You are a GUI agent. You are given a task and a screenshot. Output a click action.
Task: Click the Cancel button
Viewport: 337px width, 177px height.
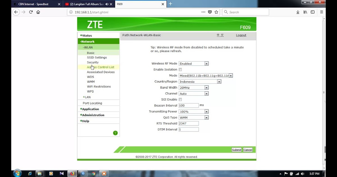[248, 150]
